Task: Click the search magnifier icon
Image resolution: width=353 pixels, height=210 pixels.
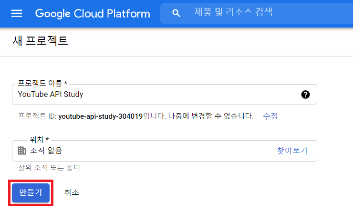Action: pyautogui.click(x=176, y=13)
